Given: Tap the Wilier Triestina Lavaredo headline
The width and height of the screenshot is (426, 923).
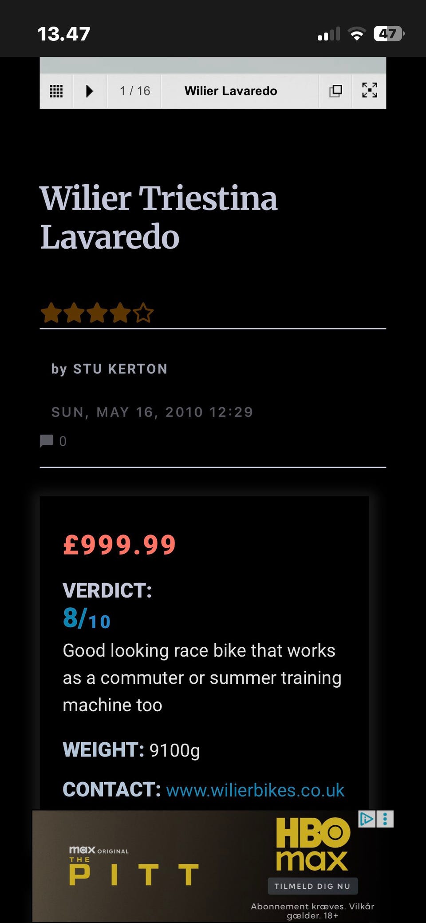Looking at the screenshot, I should pyautogui.click(x=158, y=218).
